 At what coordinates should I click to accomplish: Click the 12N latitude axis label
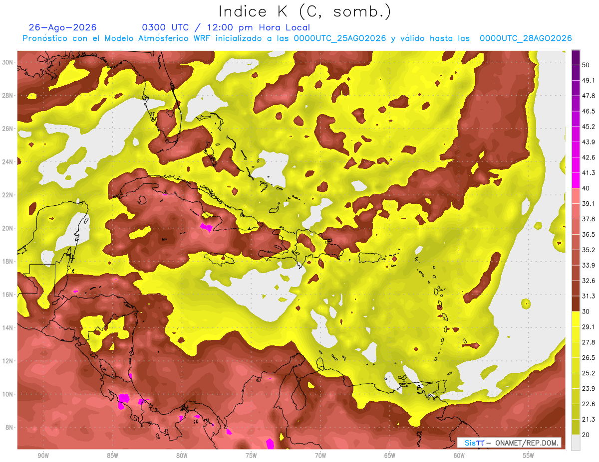(8, 361)
